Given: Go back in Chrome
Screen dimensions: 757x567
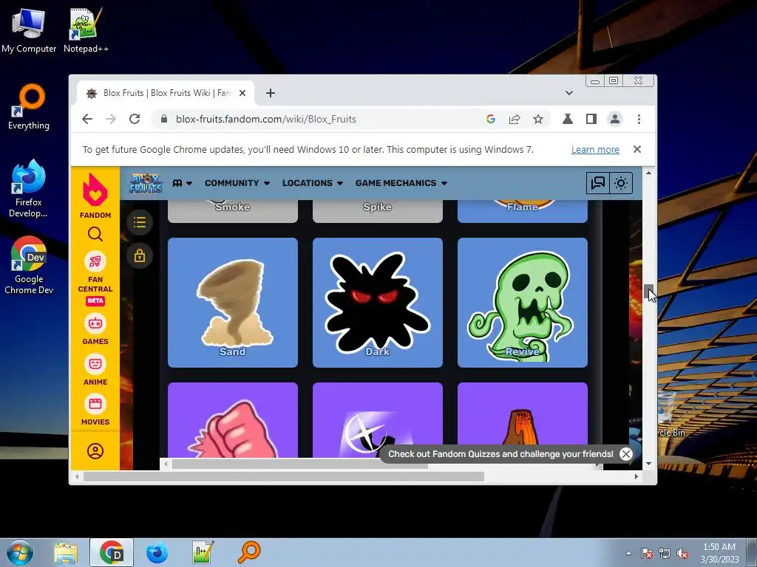Looking at the screenshot, I should (87, 119).
